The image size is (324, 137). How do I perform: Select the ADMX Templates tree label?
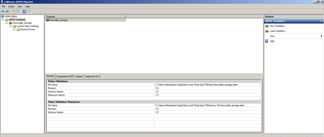point(17,20)
